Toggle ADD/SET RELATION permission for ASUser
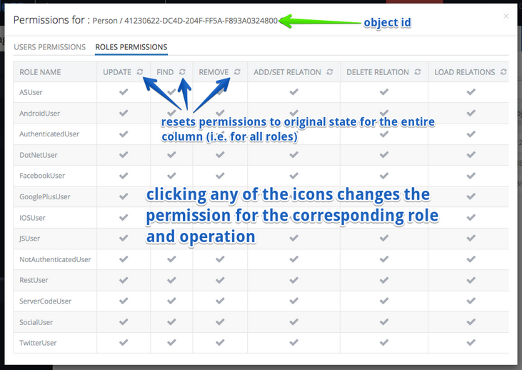The image size is (522, 370). click(293, 92)
